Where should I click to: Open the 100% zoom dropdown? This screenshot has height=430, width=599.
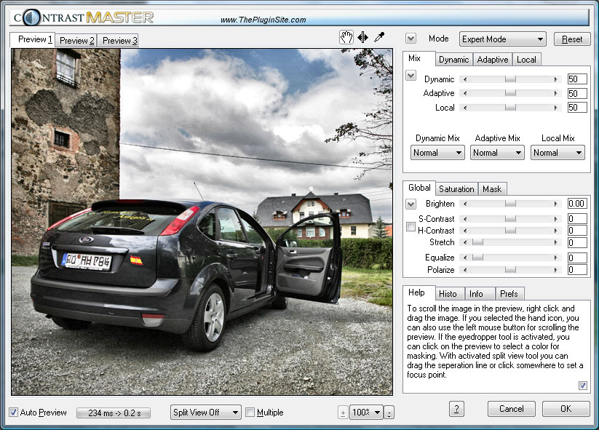(366, 413)
